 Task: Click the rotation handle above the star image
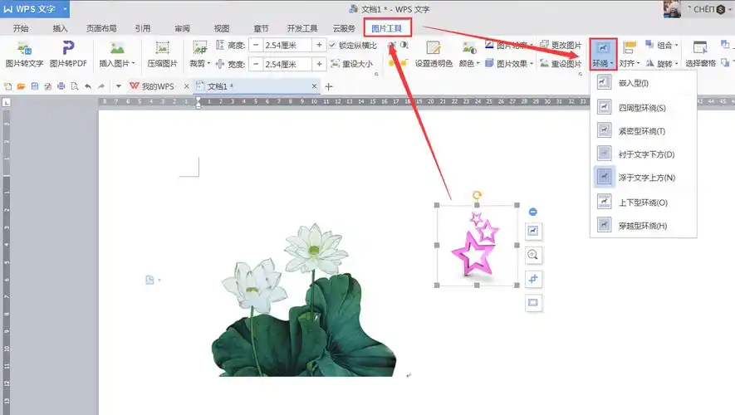(477, 194)
